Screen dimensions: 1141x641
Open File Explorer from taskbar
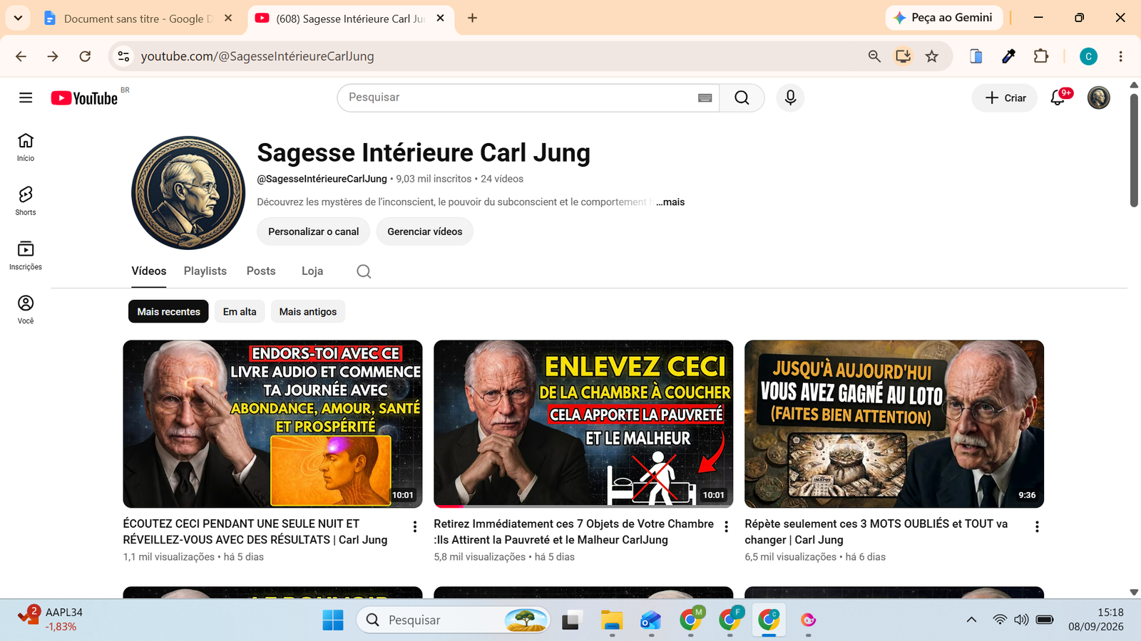coord(612,620)
